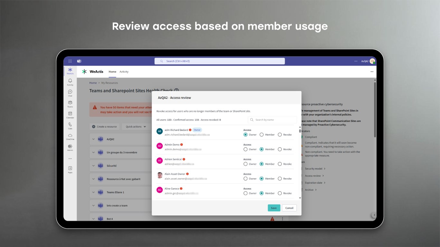Image resolution: width=440 pixels, height=247 pixels.
Task: Click the Teams search bar
Action: point(220,61)
